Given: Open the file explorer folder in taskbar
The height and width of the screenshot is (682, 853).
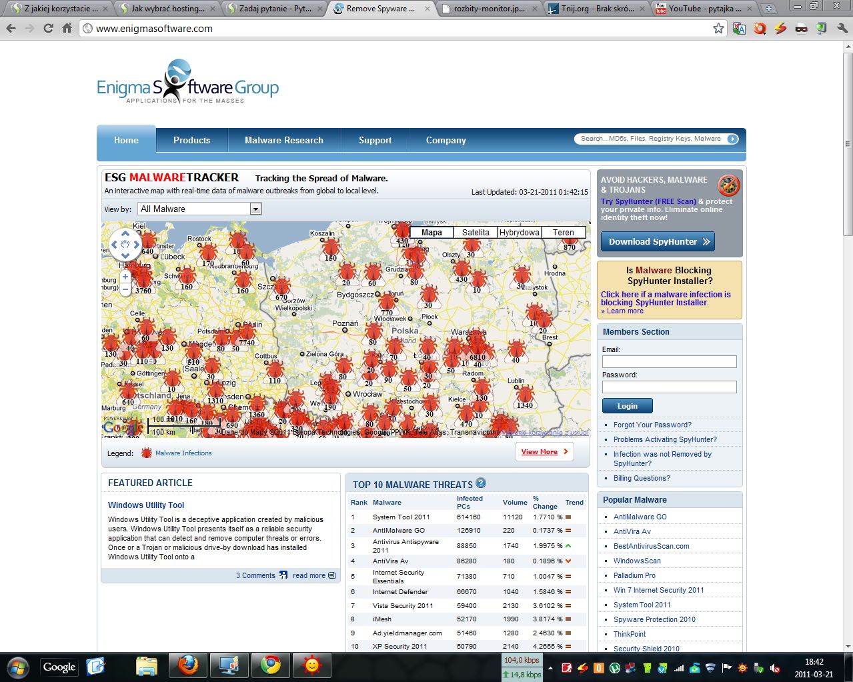Looking at the screenshot, I should tap(147, 665).
